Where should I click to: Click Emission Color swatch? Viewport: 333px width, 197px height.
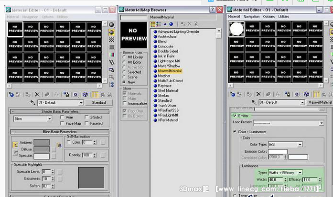[278, 151]
